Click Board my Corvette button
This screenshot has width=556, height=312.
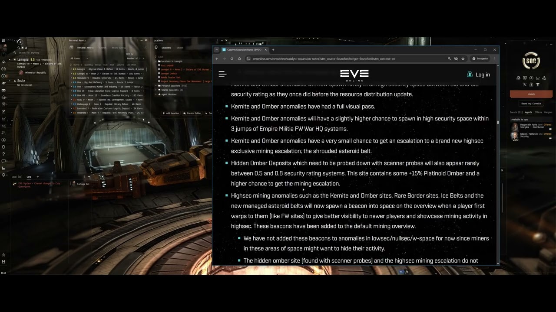531,104
